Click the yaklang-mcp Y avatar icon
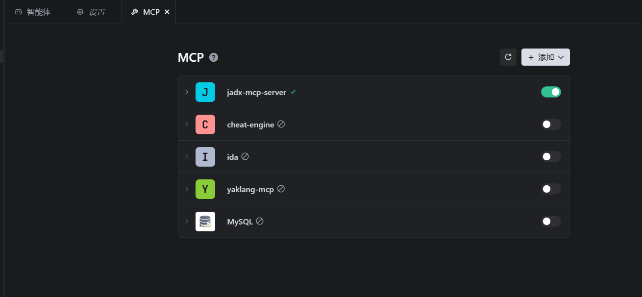Screen dimensions: 642x297 (x=205, y=189)
